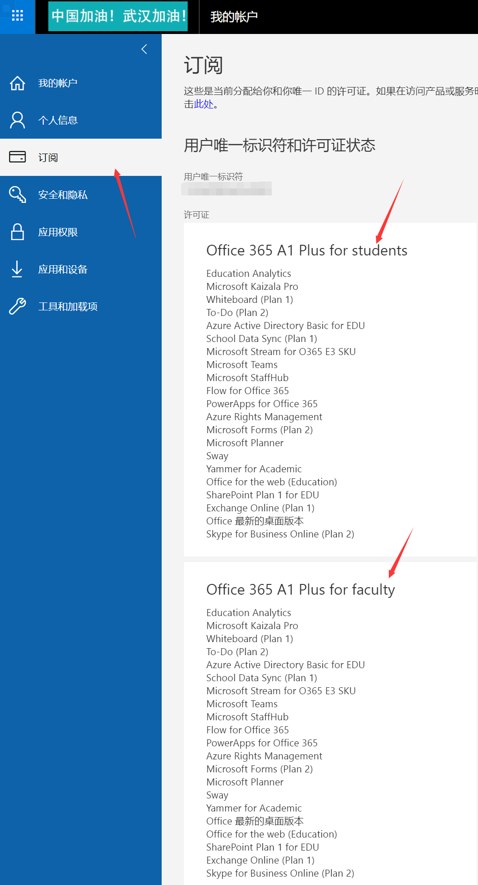Click SharePoint Plan 1 for EDU, students license

point(262,495)
